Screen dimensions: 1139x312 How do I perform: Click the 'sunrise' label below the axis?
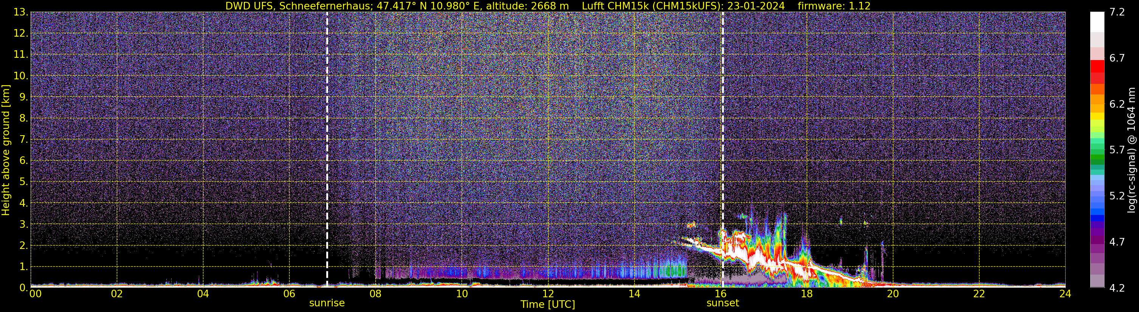327,303
